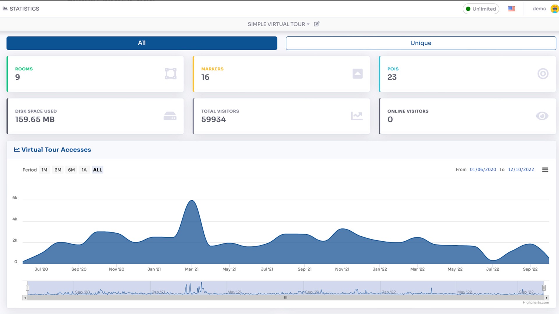The image size is (559, 314).
Task: Select the 1M period option
Action: pyautogui.click(x=44, y=170)
